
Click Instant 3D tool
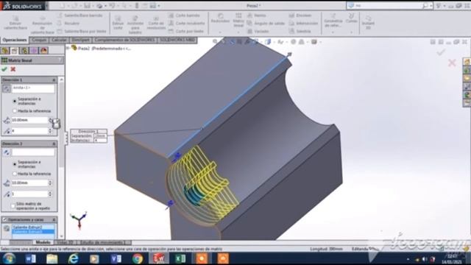[x=368, y=22]
